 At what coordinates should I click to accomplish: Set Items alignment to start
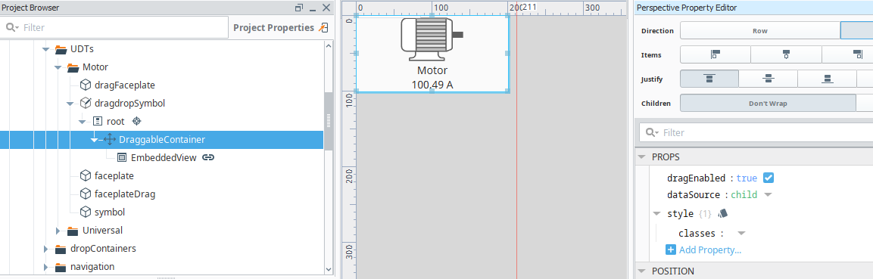pyautogui.click(x=716, y=54)
